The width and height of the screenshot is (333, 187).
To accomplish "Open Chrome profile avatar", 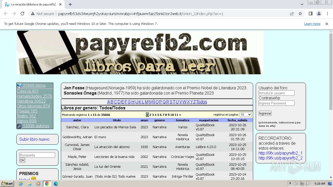I will pos(319,14).
